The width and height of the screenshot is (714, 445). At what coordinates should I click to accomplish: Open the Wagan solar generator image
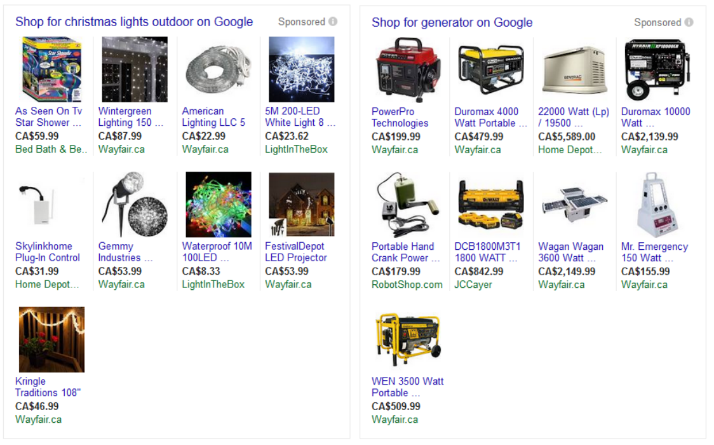[575, 205]
